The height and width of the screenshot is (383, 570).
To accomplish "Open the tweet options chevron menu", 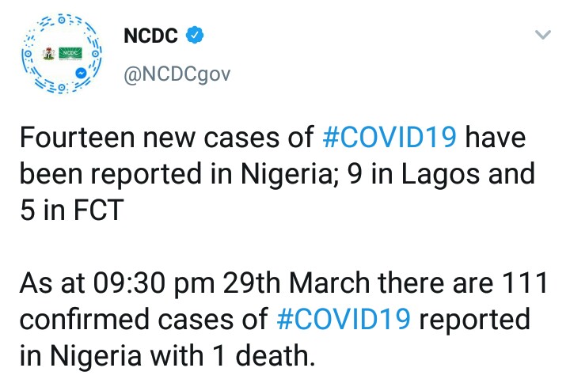I will click(x=542, y=35).
